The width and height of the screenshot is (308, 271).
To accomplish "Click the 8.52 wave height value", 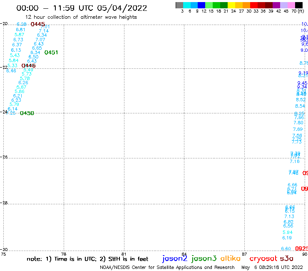I will (x=301, y=100).
